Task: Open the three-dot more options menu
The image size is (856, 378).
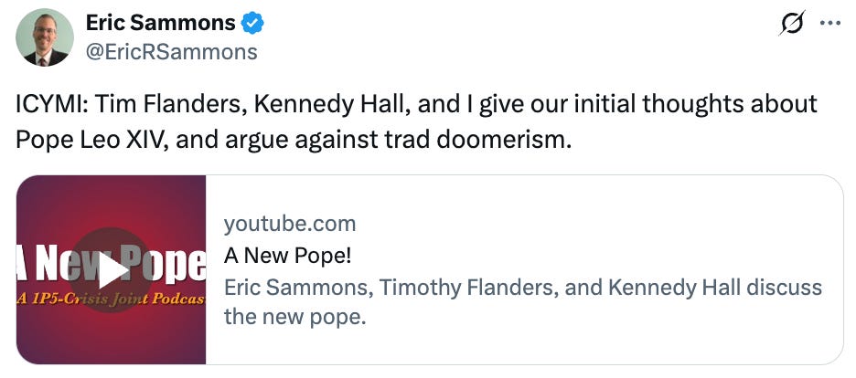Action: [830, 24]
